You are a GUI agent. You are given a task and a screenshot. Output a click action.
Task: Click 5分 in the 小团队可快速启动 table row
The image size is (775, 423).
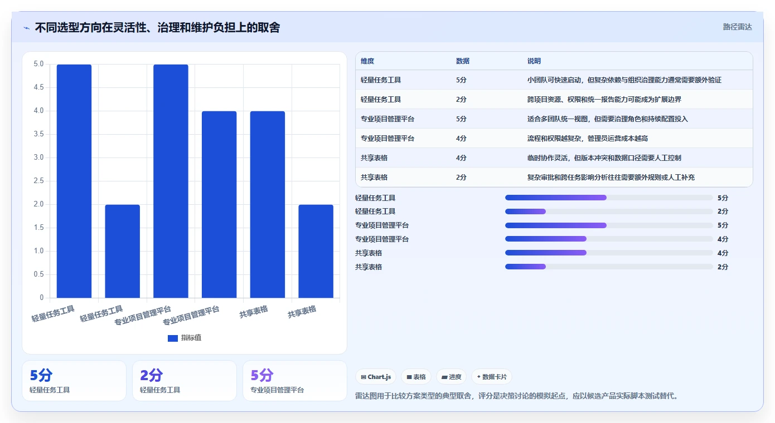(461, 80)
